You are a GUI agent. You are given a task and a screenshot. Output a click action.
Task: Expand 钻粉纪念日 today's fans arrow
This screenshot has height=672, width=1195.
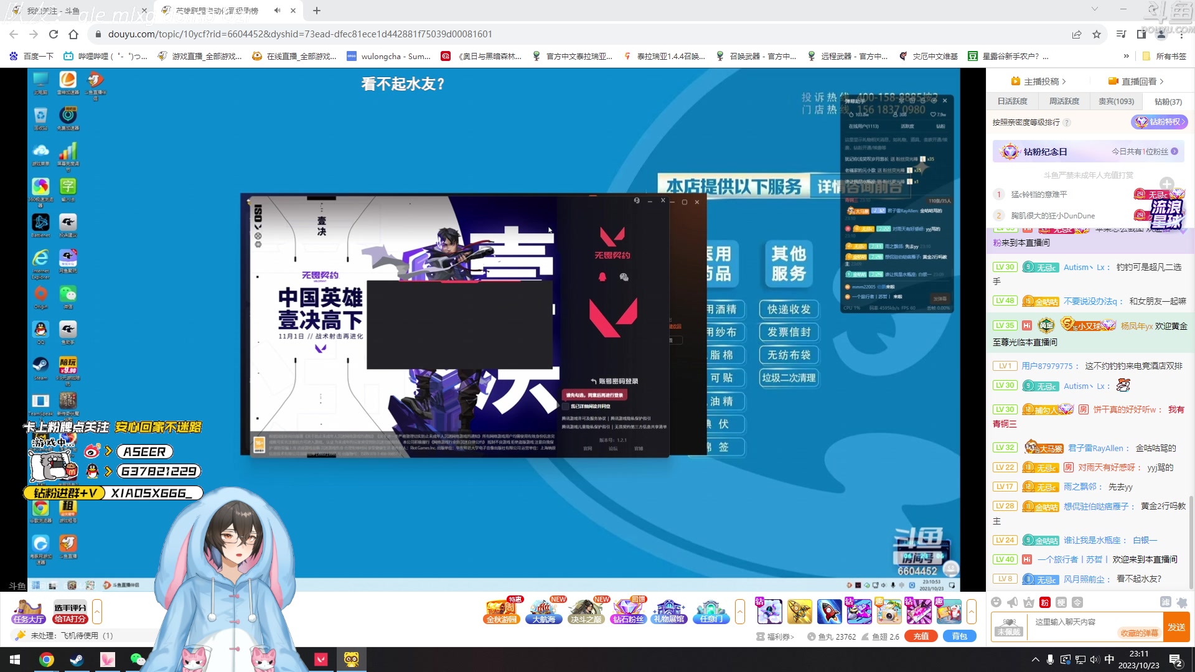tap(1174, 151)
